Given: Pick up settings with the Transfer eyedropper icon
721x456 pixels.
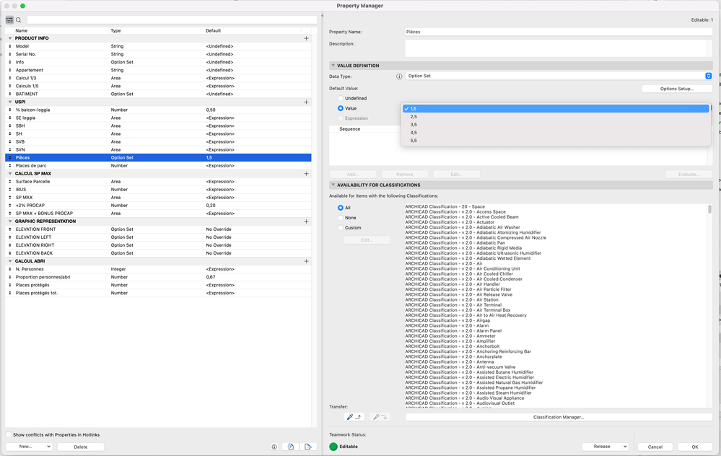Looking at the screenshot, I should (x=353, y=416).
